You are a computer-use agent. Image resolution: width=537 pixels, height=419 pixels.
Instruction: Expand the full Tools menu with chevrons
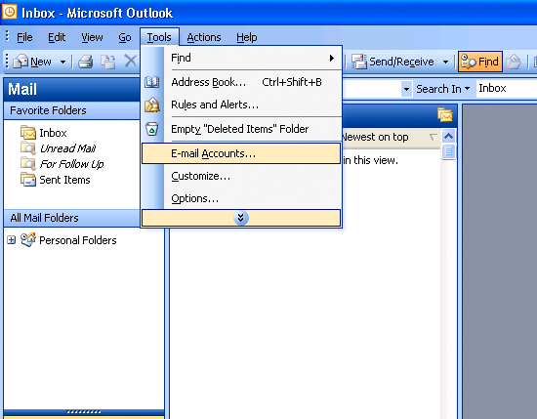tap(241, 218)
